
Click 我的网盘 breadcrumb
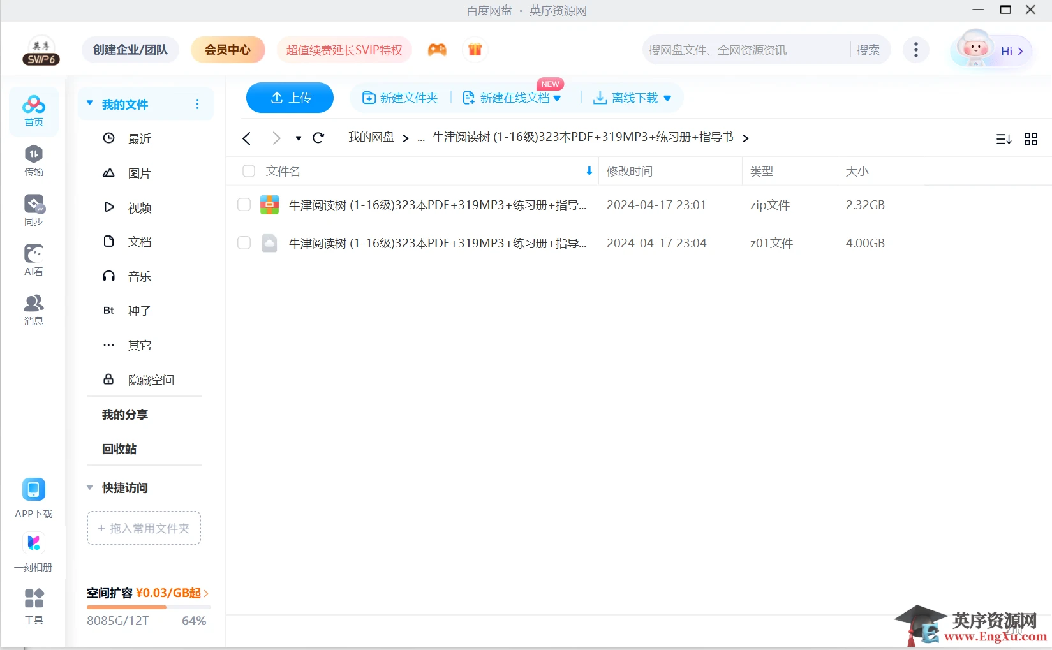371,137
